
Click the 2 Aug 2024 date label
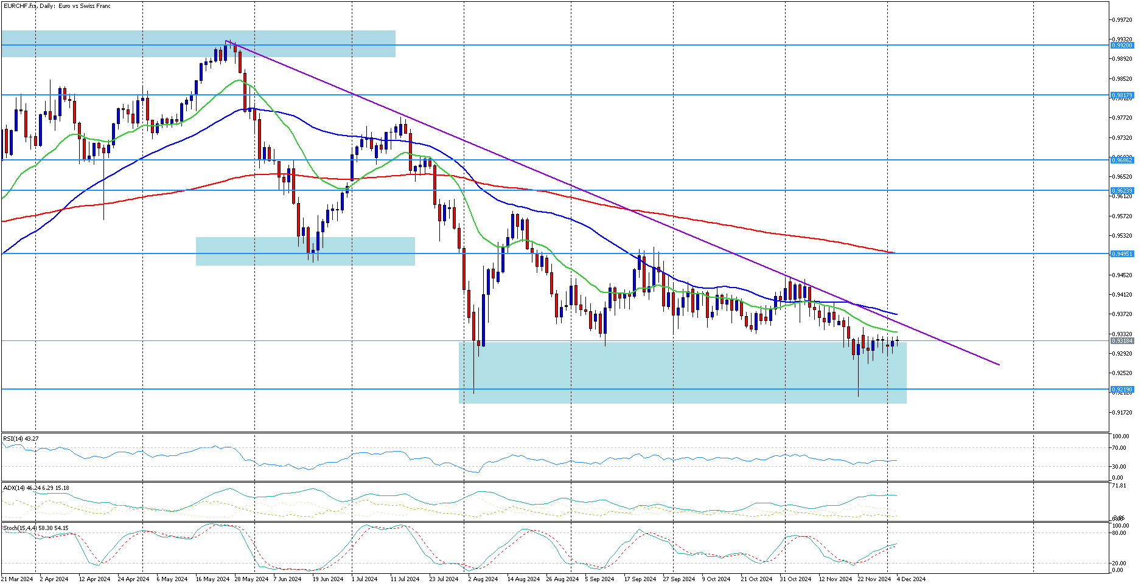483,579
